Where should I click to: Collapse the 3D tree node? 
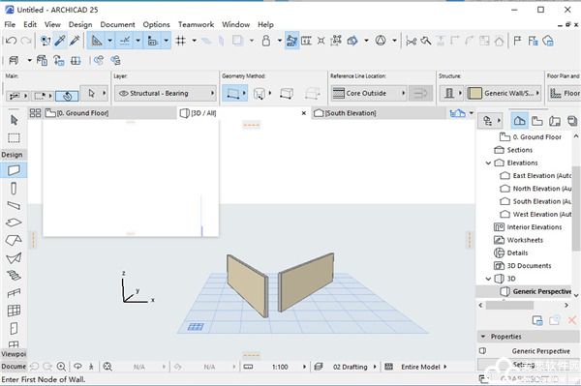[488, 279]
